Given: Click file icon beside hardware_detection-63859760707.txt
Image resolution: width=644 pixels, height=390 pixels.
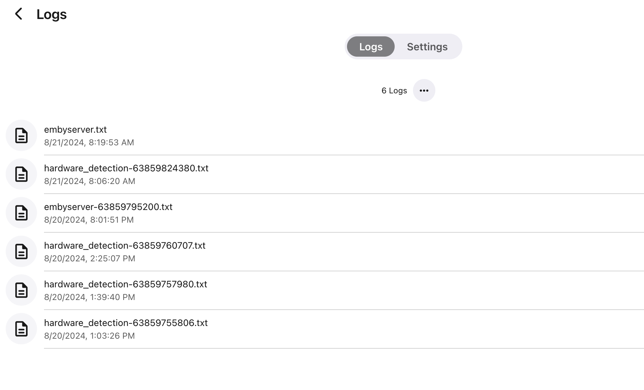Looking at the screenshot, I should coord(21,251).
